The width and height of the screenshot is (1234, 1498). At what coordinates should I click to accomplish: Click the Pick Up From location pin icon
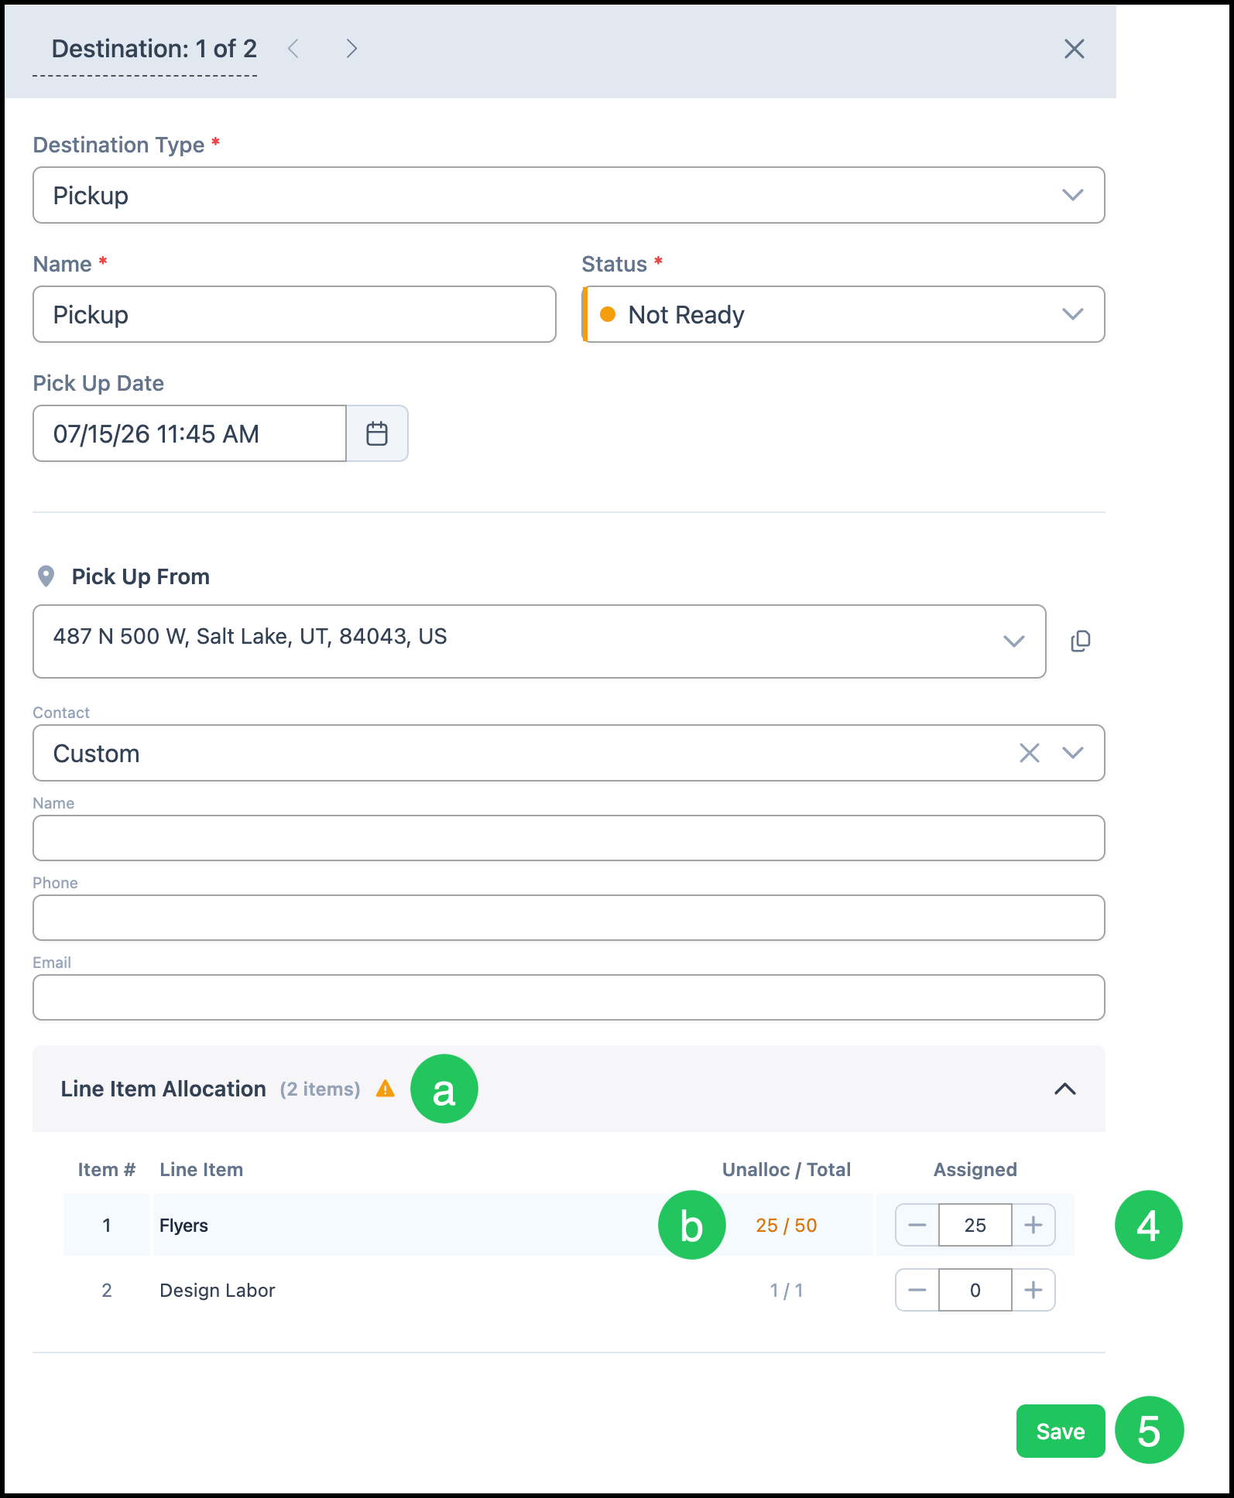tap(46, 576)
